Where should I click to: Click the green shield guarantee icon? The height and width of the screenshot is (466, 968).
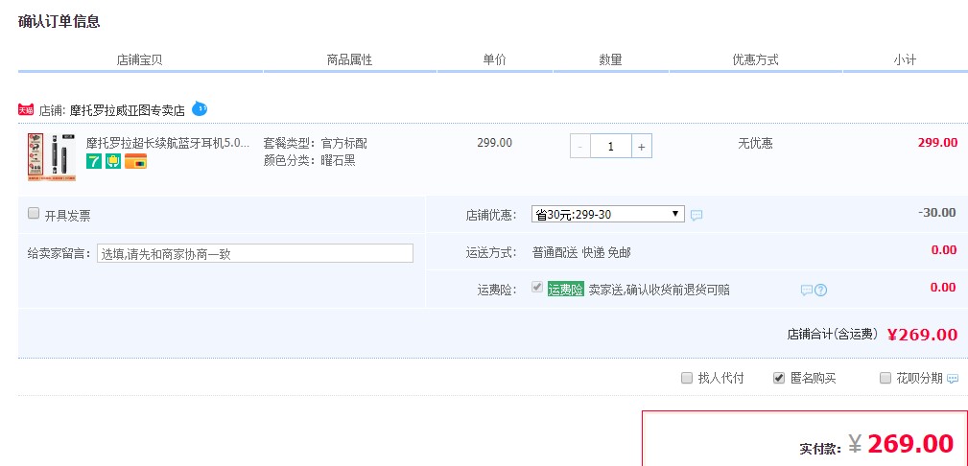113,161
